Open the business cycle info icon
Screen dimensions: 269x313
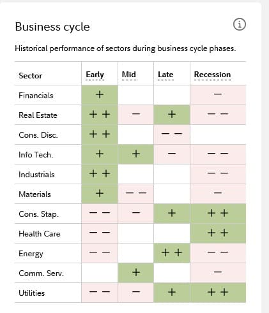click(240, 24)
